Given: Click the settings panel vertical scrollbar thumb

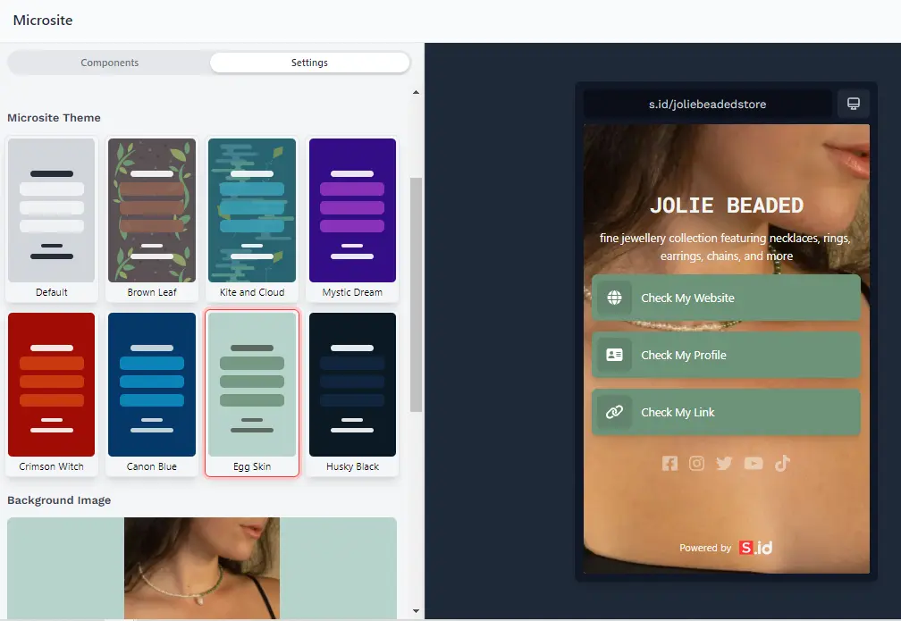Looking at the screenshot, I should [416, 295].
